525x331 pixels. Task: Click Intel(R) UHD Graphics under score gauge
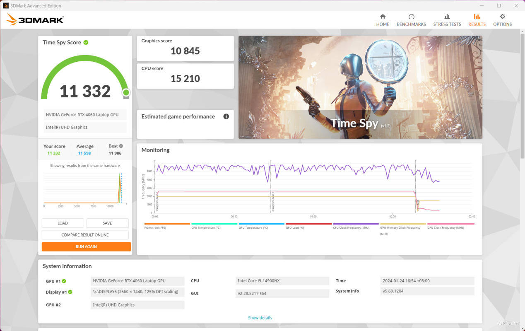[x=85, y=127]
